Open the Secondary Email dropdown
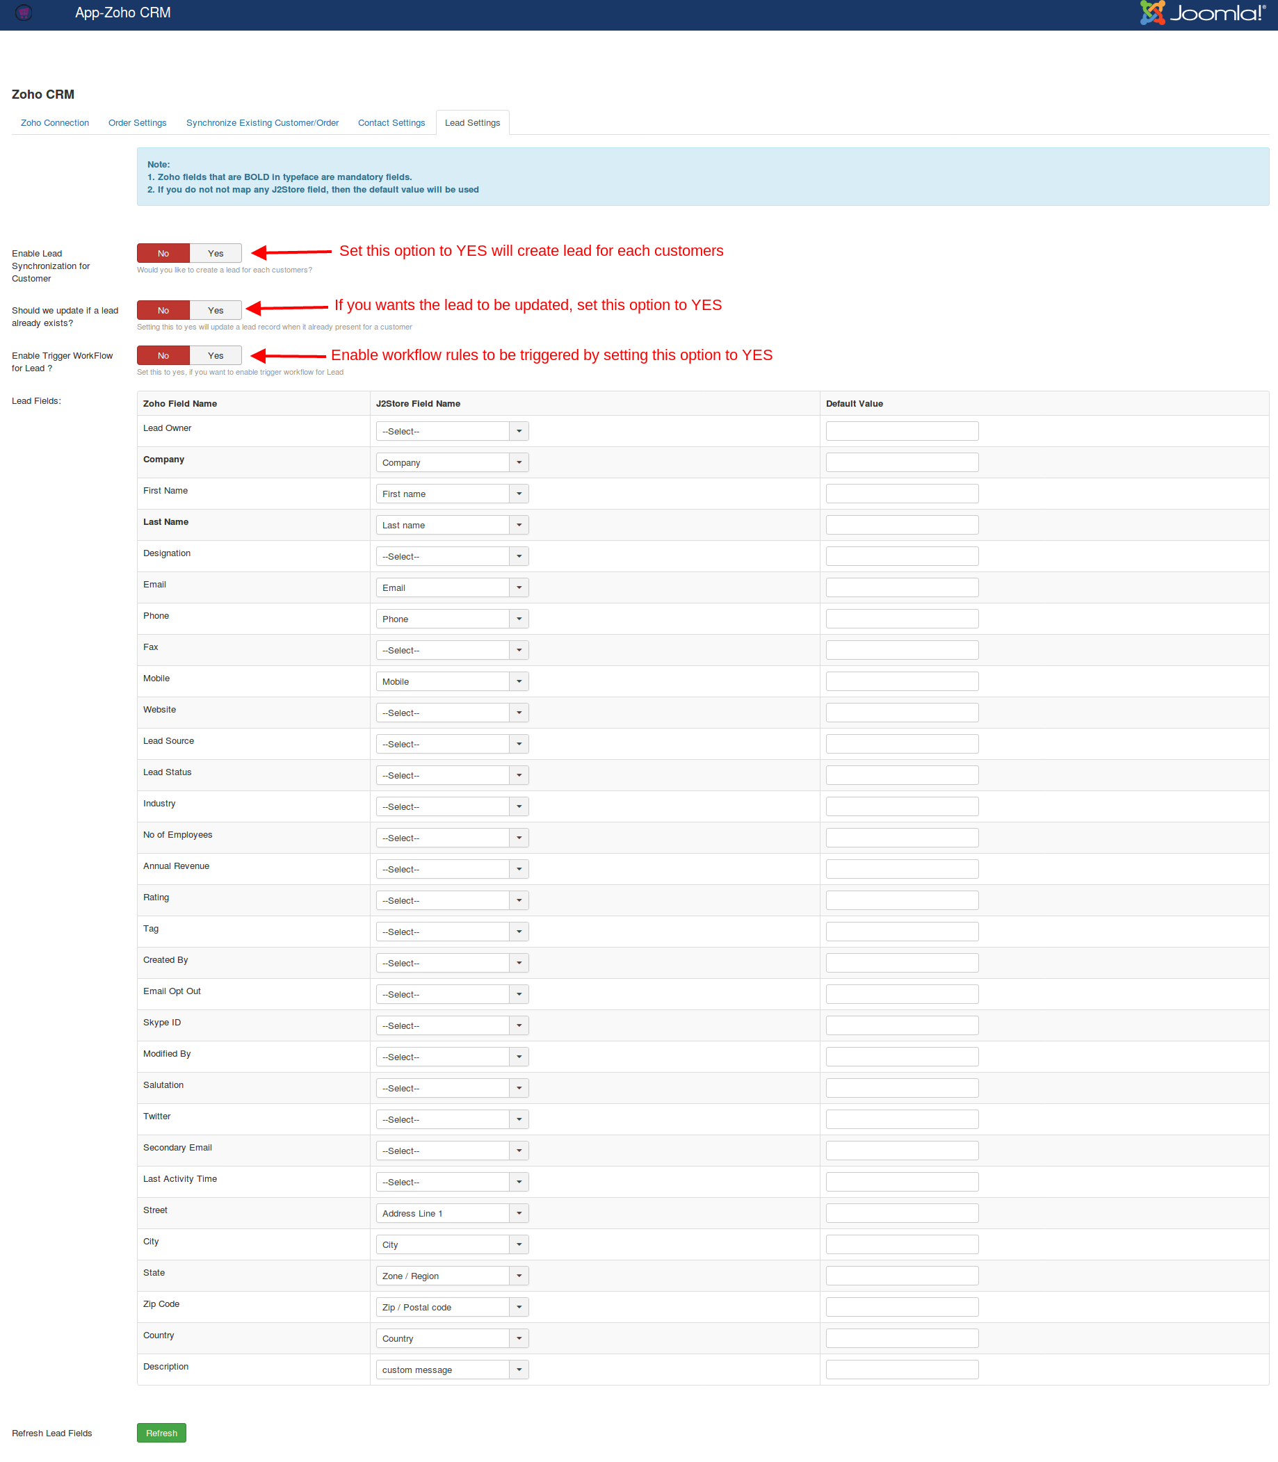This screenshot has width=1278, height=1462. pyautogui.click(x=452, y=1151)
